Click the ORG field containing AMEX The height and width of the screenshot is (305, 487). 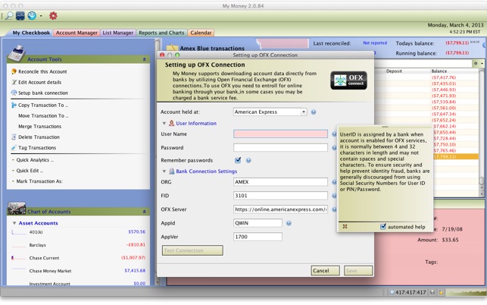coord(280,182)
